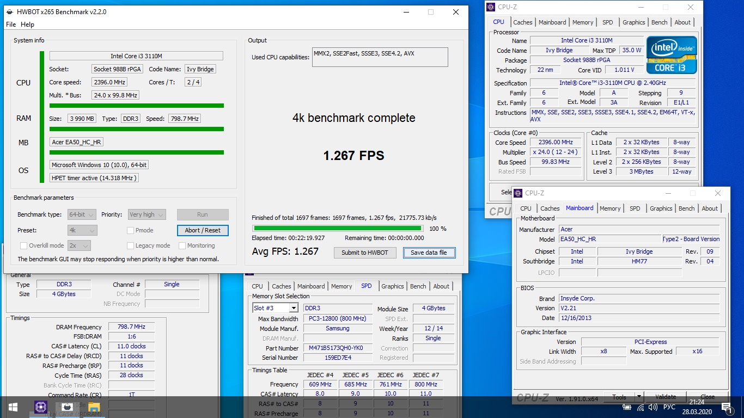Click the CPU-Z title icon in the CPU window
This screenshot has width=744, height=418.
(491, 7)
